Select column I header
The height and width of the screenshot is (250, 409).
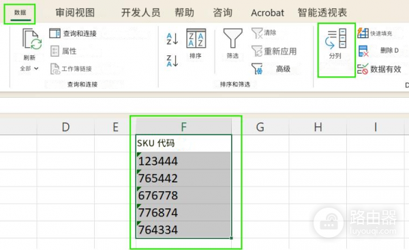376,127
